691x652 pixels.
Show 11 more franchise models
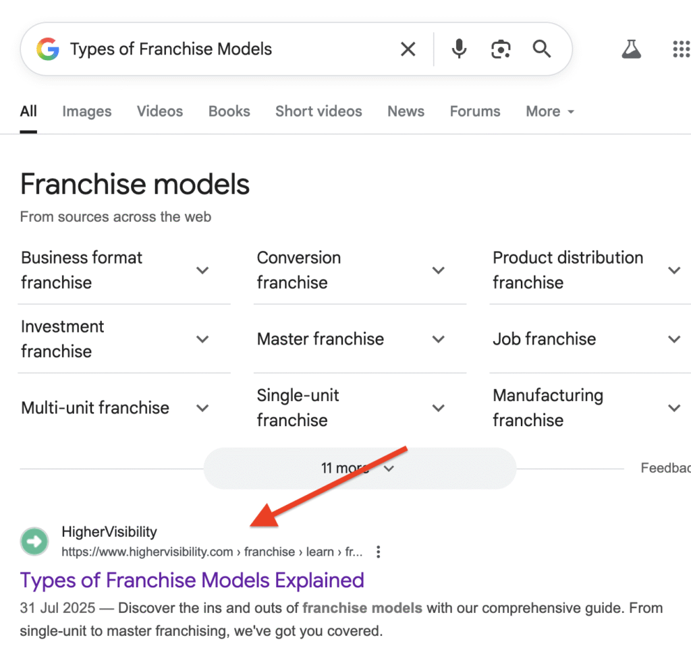tap(359, 469)
